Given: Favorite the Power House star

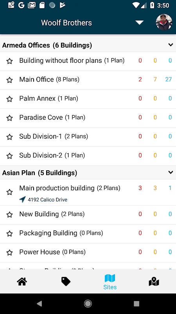Looking at the screenshot, I should (9, 252).
